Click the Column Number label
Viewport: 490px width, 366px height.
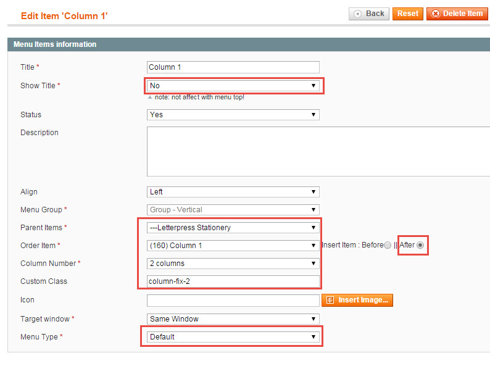coord(48,264)
